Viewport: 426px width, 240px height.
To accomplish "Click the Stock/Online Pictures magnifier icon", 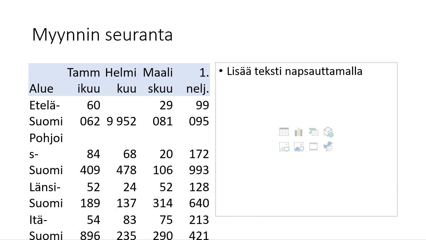I will click(298, 147).
